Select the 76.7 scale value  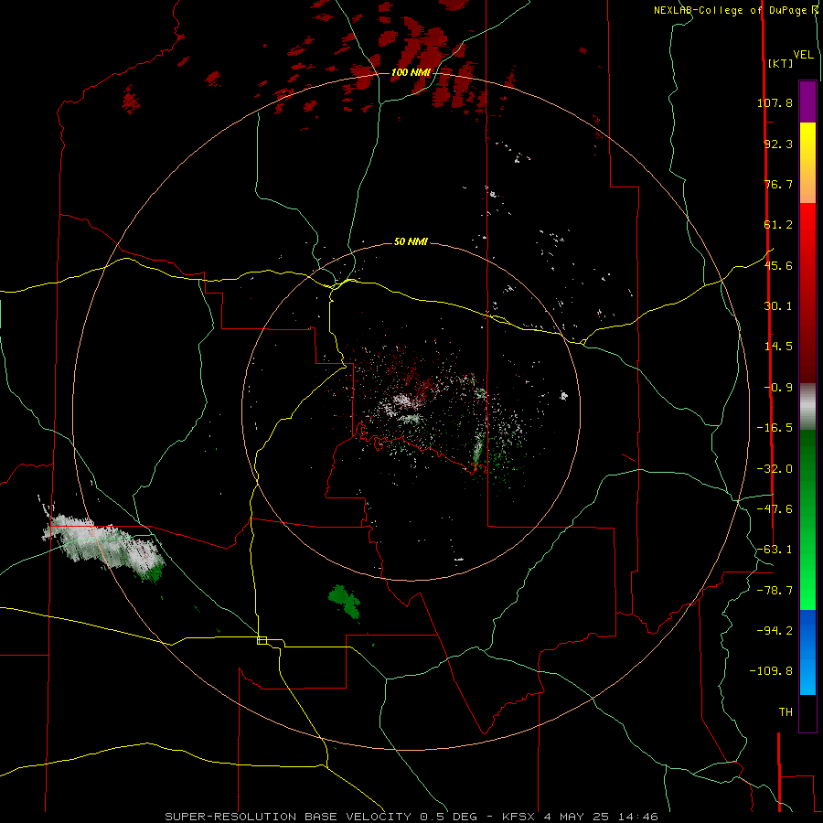click(778, 184)
